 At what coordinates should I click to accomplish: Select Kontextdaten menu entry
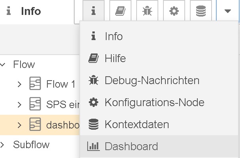137,125
